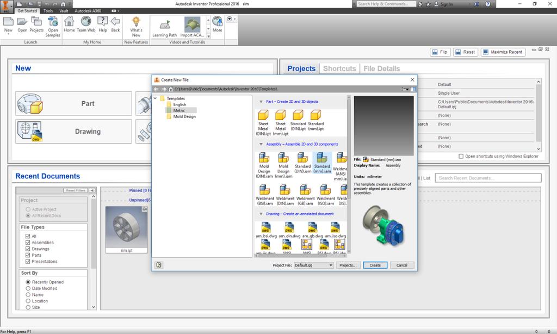Choose the am_iso.dwg drawing template
557x334 pixels.
pos(335,230)
